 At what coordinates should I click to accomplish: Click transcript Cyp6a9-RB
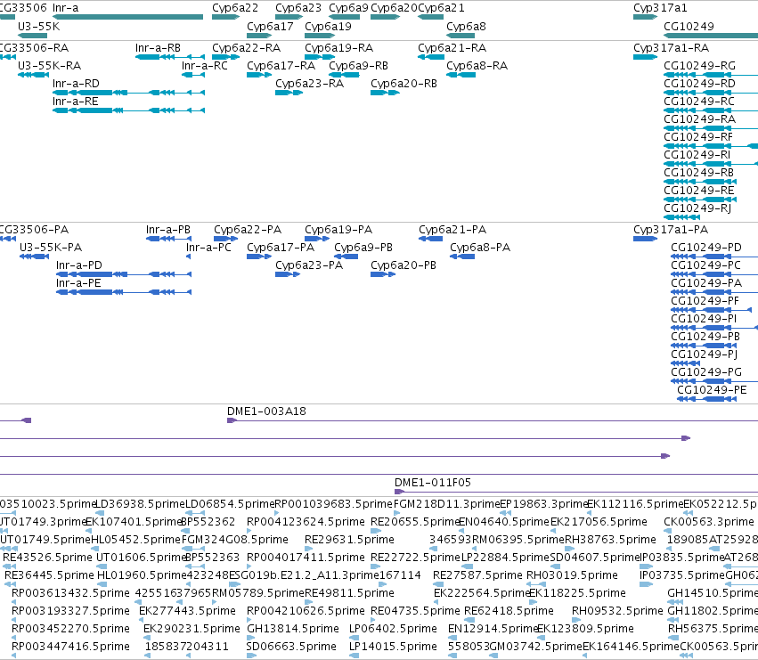pyautogui.click(x=344, y=75)
